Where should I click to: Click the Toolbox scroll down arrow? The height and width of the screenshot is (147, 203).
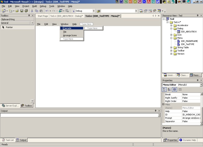tap(32, 101)
